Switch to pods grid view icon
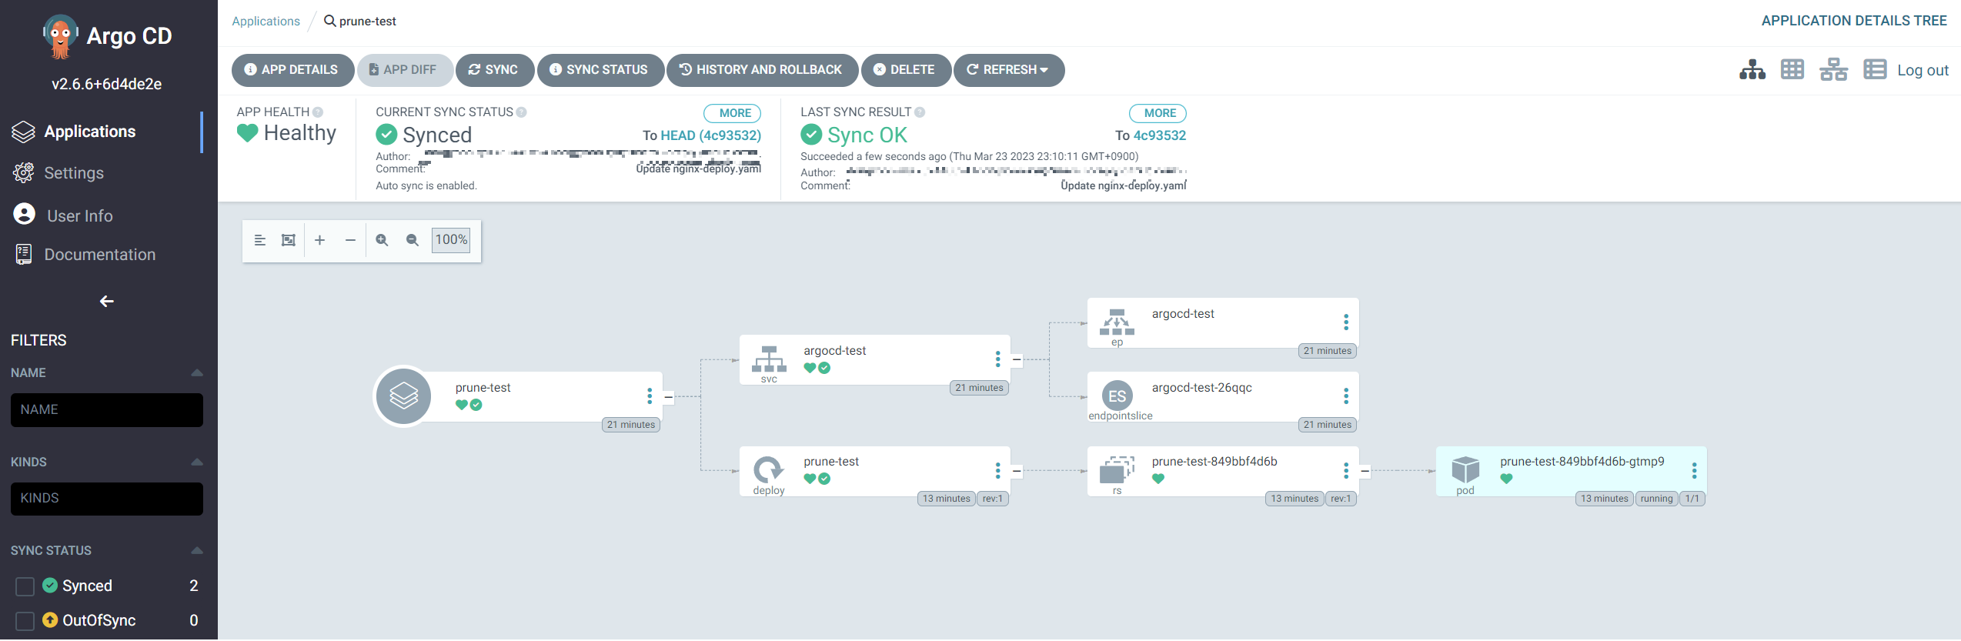 [x=1792, y=70]
